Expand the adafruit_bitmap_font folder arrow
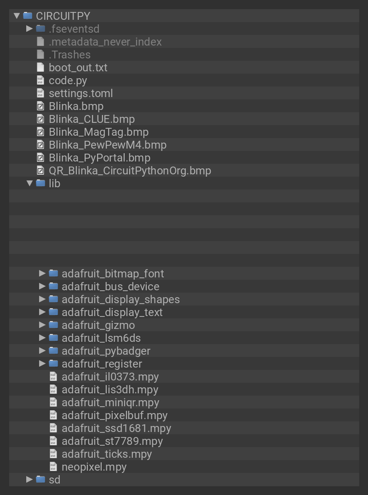The width and height of the screenshot is (368, 495). coord(42,273)
